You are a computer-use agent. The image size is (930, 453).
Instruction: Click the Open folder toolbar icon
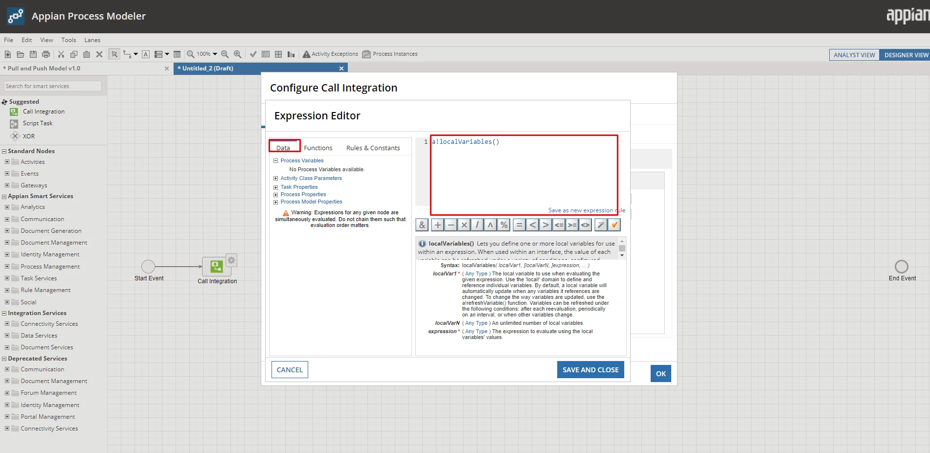(x=21, y=54)
